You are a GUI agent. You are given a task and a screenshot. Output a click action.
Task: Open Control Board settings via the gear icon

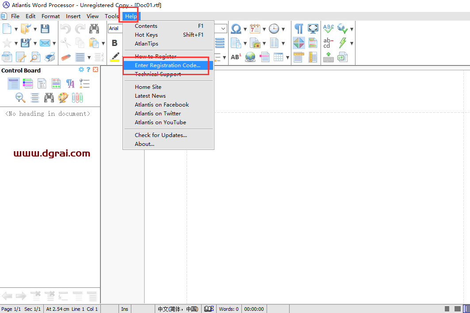[x=81, y=69]
